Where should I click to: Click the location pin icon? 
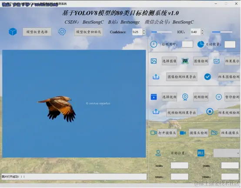[x=158, y=153]
